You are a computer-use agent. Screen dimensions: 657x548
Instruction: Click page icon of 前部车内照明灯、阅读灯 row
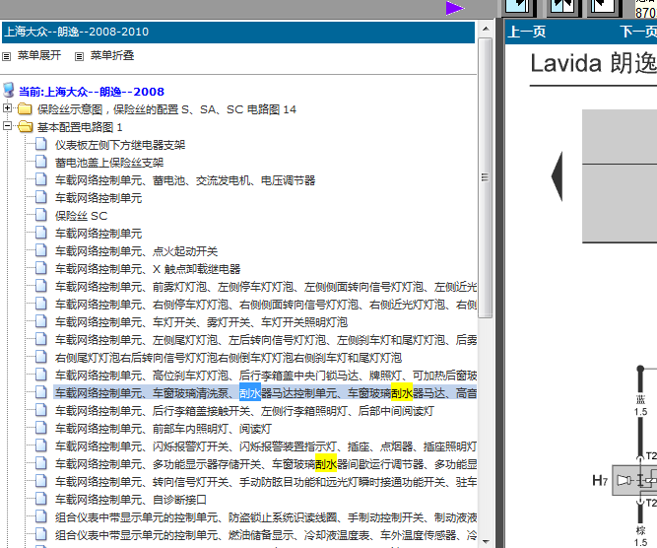click(x=41, y=427)
